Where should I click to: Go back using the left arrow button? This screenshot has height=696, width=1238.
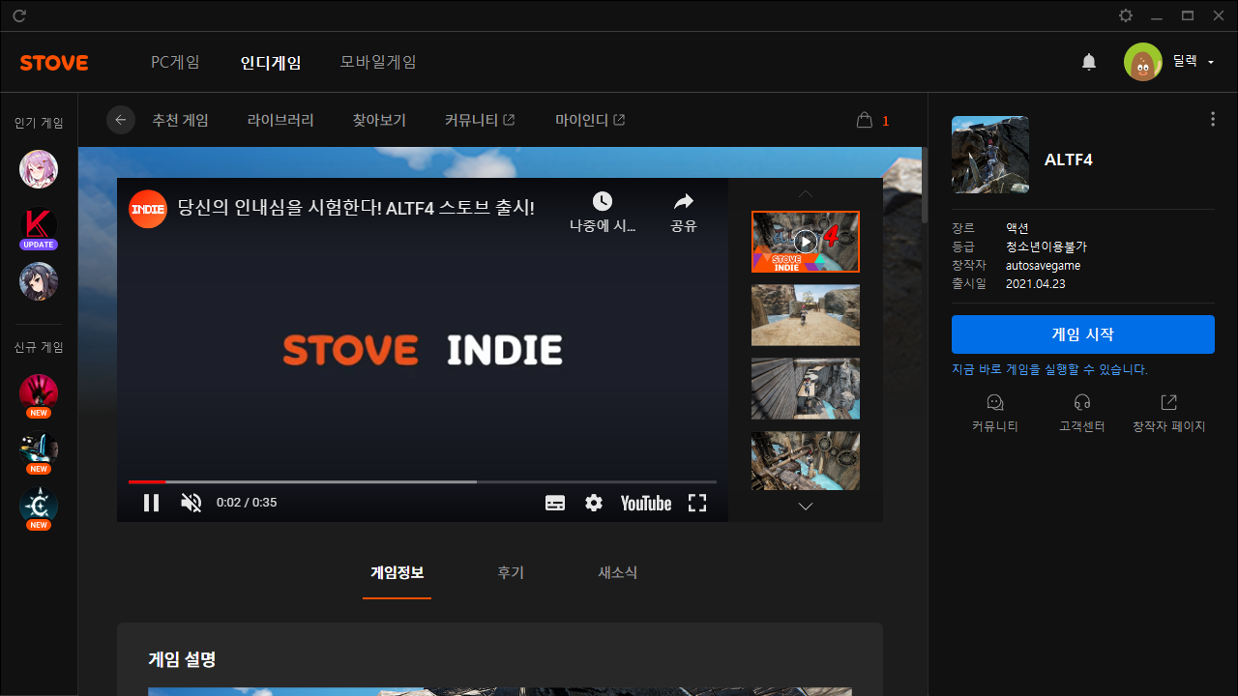click(121, 120)
